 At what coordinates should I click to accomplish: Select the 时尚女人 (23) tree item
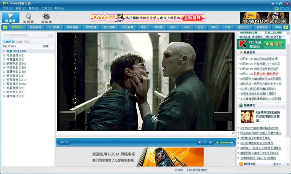click(15, 92)
